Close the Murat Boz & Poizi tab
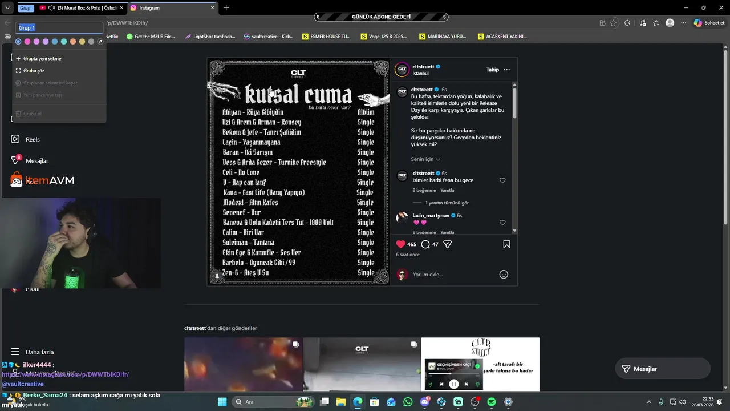730x411 pixels. pos(121,8)
